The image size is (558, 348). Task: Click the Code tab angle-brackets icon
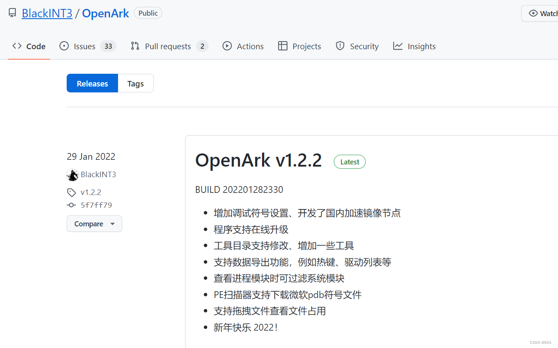tap(17, 46)
